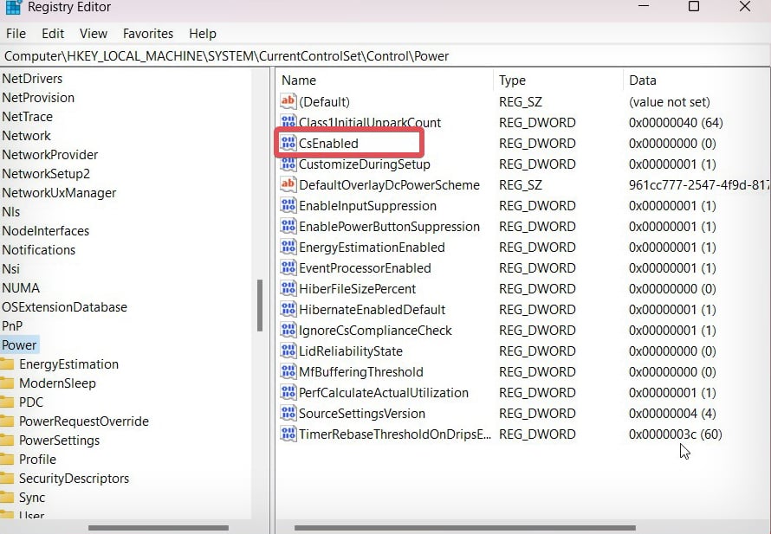
Task: Select the (Default) string value icon
Action: (x=288, y=101)
